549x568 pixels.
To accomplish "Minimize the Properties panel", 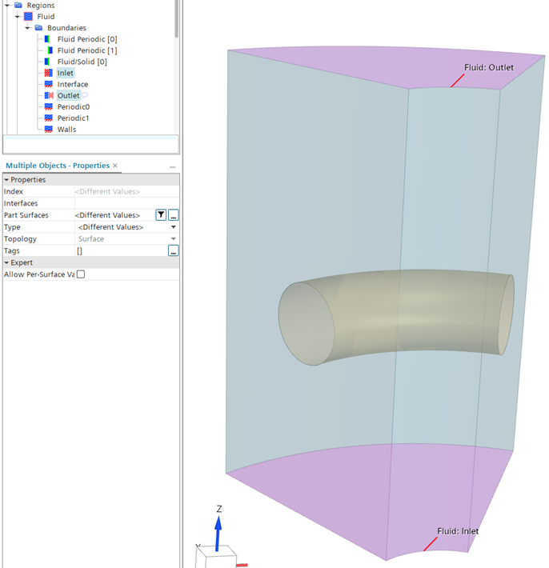I will tap(172, 166).
